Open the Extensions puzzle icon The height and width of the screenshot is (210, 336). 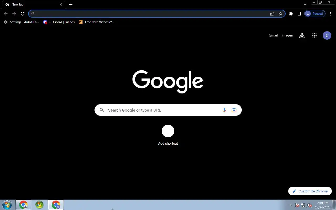tap(291, 14)
